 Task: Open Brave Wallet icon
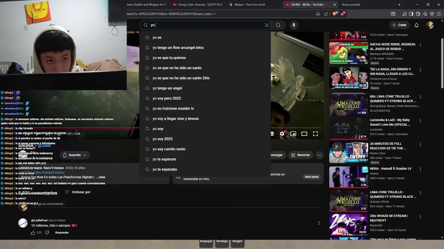tap(418, 14)
